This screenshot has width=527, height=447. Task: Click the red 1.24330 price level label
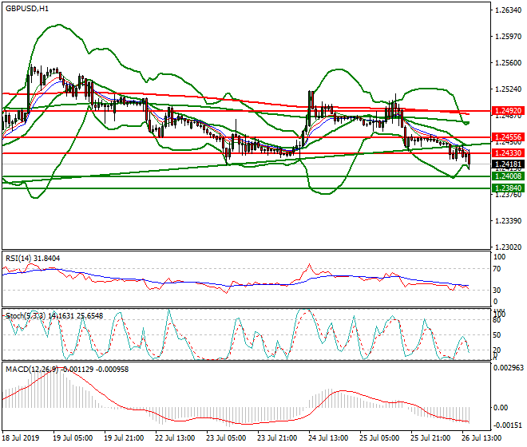pos(509,153)
